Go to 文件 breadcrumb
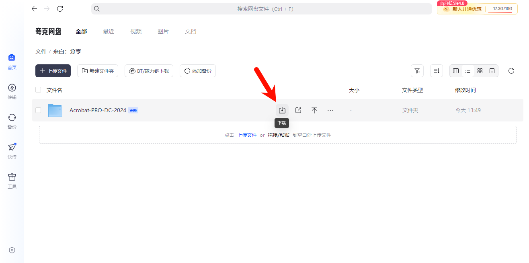The image size is (529, 263). [41, 51]
